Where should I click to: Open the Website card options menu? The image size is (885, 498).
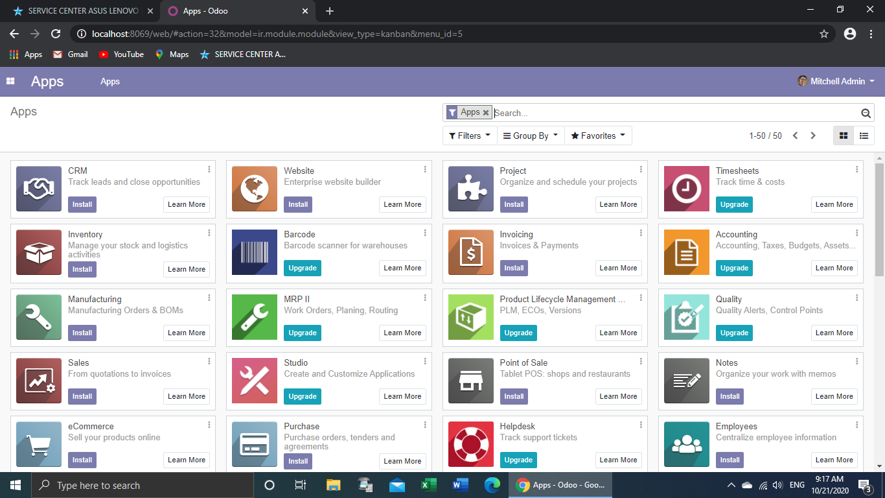click(425, 169)
